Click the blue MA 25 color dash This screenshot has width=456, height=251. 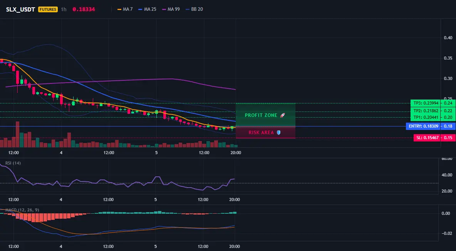click(x=141, y=9)
